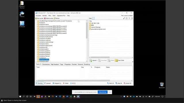Switch to the Preview tab
The image size is (184, 103).
click(x=74, y=64)
